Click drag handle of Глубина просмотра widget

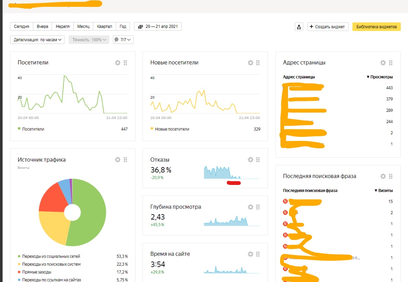pyautogui.click(x=258, y=207)
